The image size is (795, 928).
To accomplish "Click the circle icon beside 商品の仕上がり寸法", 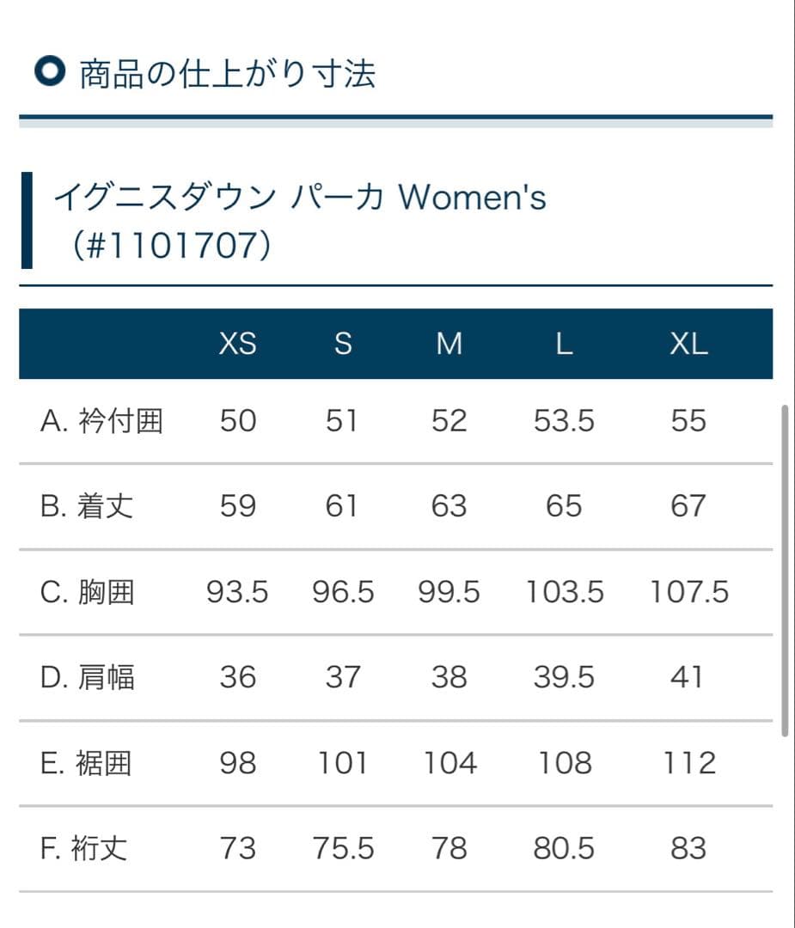I will click(x=50, y=73).
